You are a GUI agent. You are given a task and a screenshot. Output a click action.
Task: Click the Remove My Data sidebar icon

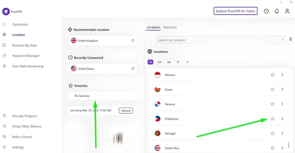[x=4, y=45]
